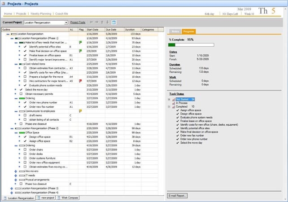This screenshot has height=202, width=288.
Task: Click the Phase two closeout task name
Action: [x=36, y=184]
